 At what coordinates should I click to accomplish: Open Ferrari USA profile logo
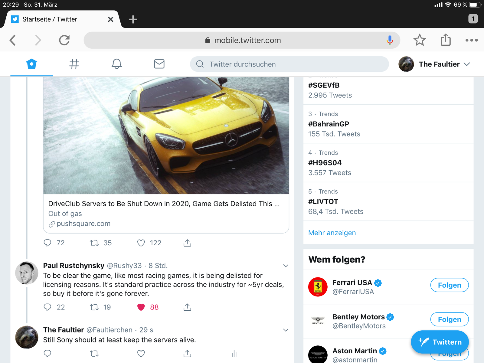pos(318,287)
